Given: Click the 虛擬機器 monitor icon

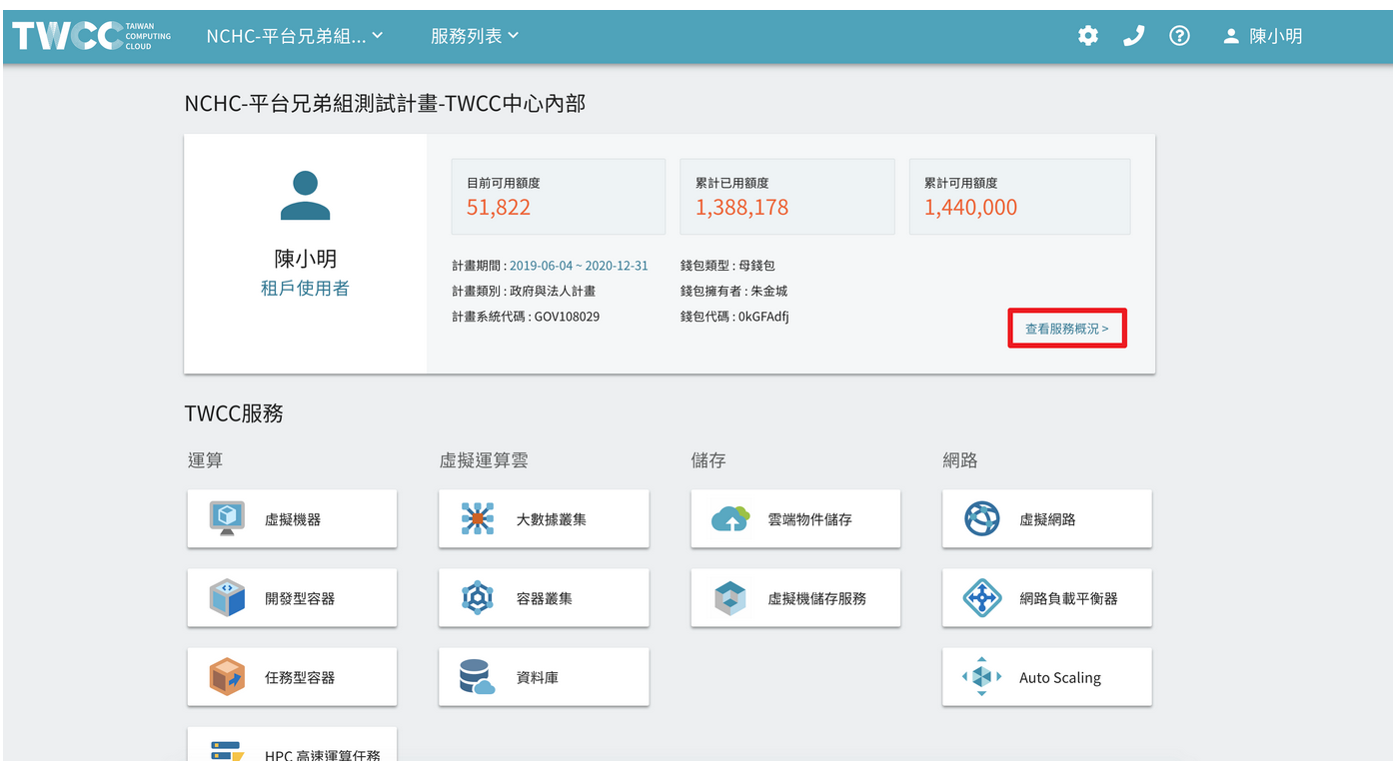Looking at the screenshot, I should pyautogui.click(x=228, y=518).
